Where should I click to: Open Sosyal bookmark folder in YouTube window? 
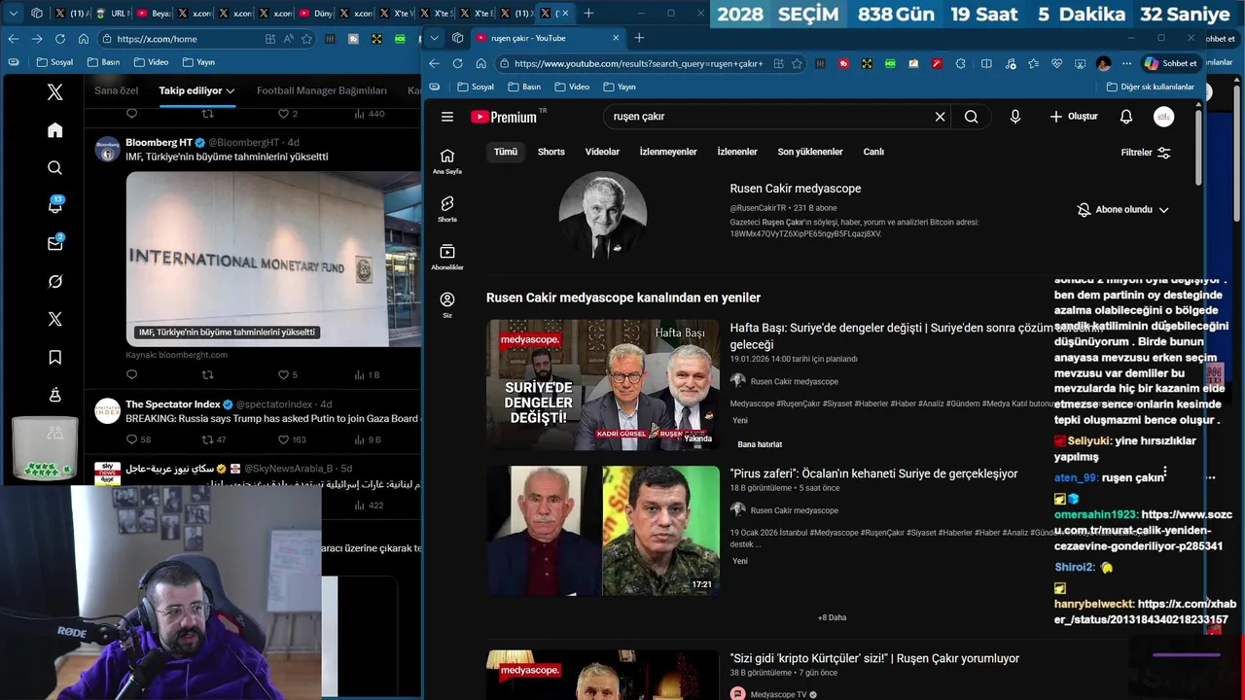click(x=474, y=87)
